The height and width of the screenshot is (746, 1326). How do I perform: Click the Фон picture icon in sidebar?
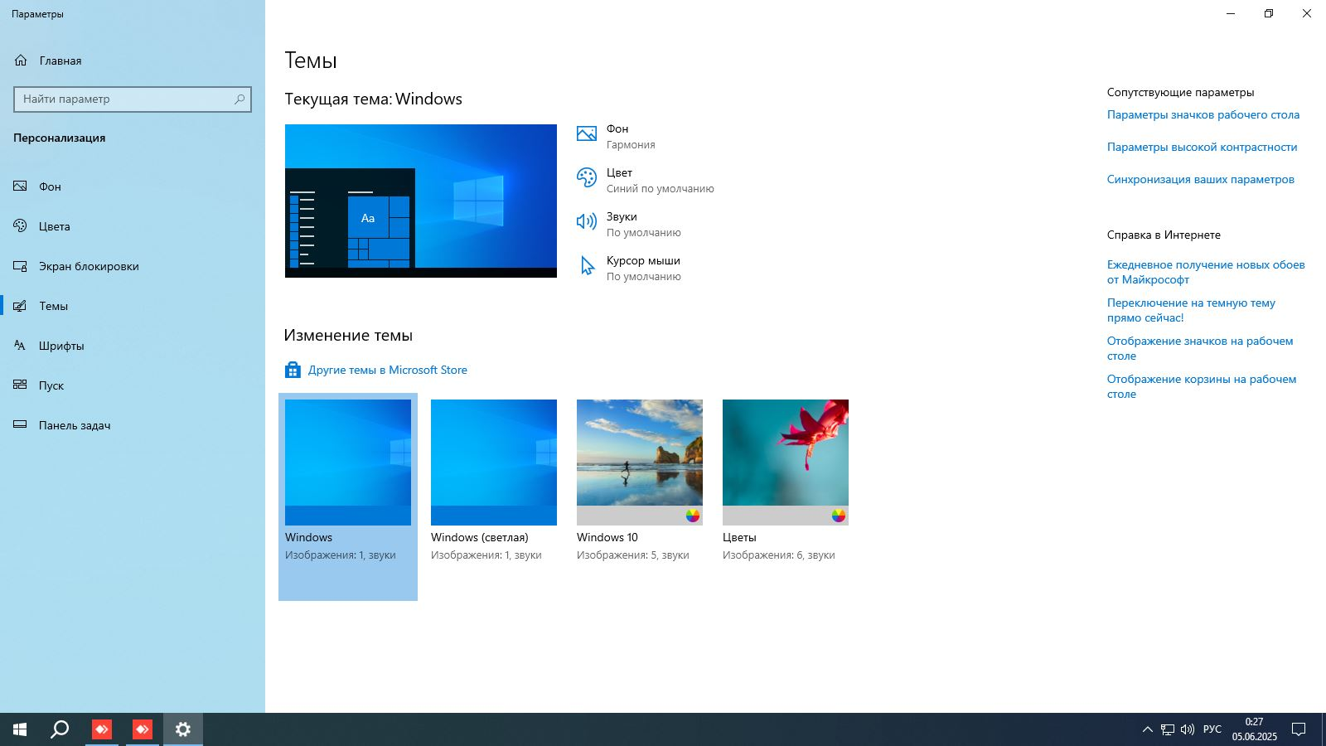click(x=21, y=186)
